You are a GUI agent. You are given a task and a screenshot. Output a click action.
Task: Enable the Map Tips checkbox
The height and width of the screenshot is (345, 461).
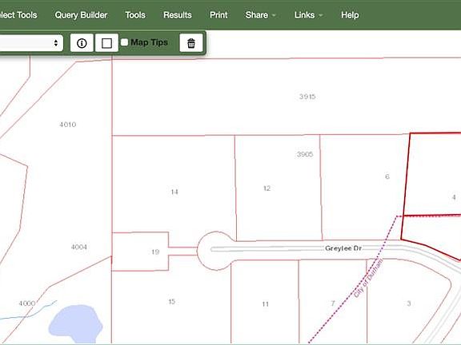pyautogui.click(x=124, y=42)
